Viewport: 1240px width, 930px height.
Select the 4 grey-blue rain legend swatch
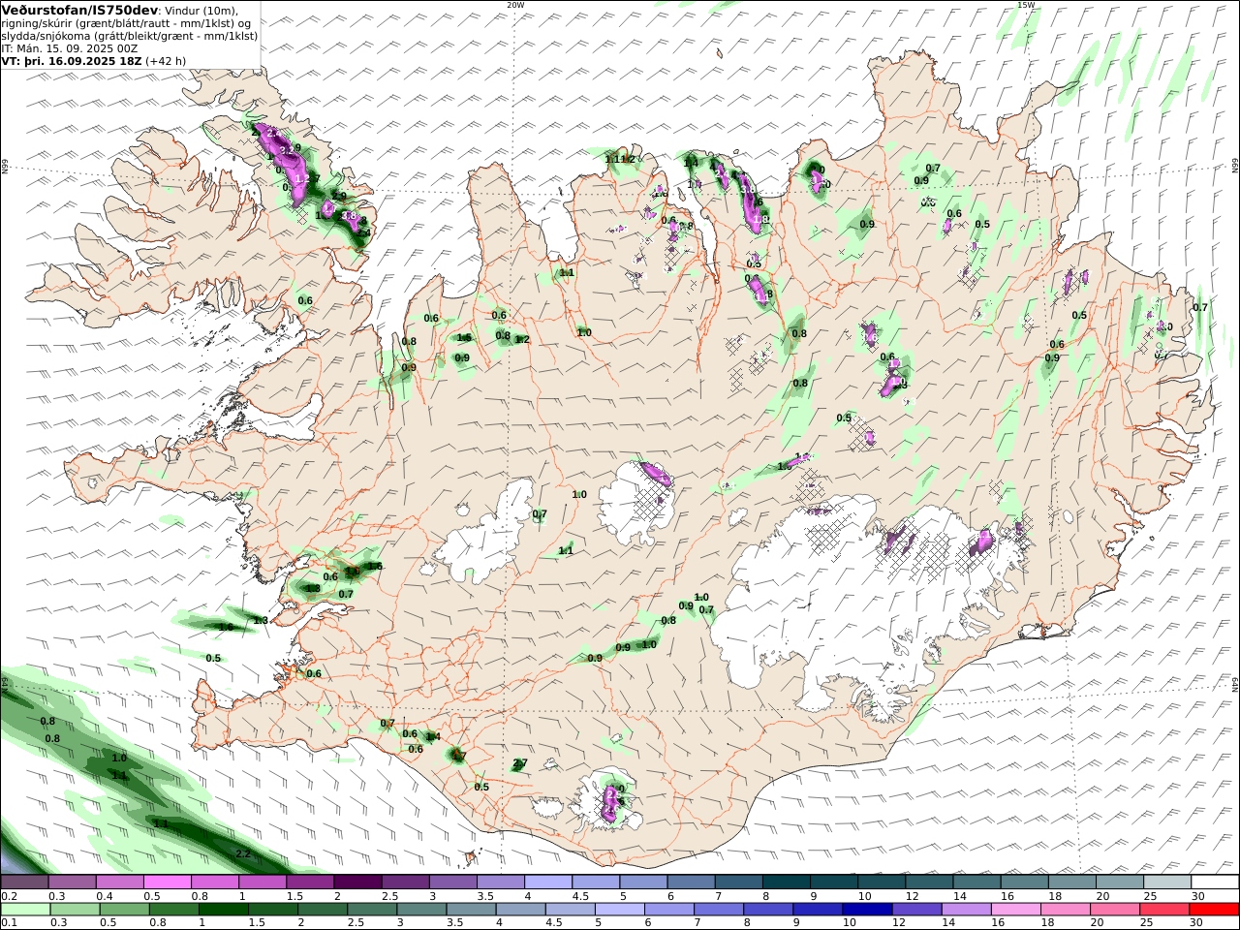coord(519,910)
